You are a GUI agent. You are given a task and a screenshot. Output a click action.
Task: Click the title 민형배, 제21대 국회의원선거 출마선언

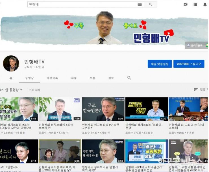coord(143,169)
